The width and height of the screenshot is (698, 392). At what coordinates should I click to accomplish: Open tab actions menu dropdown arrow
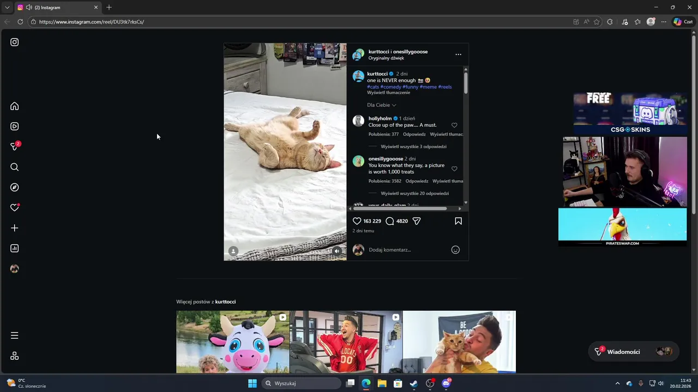point(7,8)
